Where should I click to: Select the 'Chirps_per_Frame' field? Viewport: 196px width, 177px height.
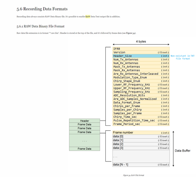click(x=141, y=106)
